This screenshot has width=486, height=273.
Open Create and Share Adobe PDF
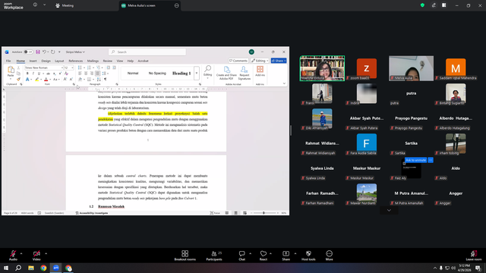pos(226,73)
